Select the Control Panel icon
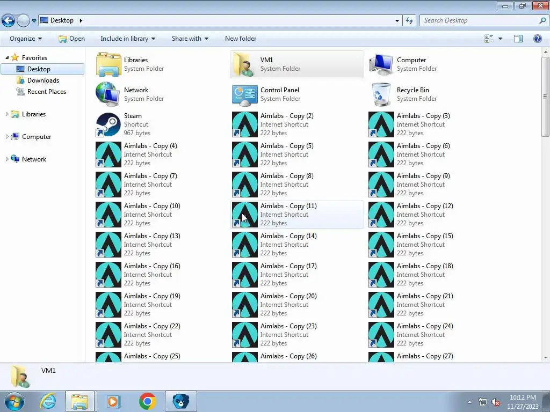550x412 pixels. coord(244,94)
